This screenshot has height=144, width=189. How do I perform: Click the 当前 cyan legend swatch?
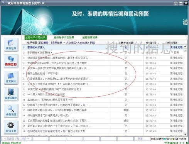(164, 139)
